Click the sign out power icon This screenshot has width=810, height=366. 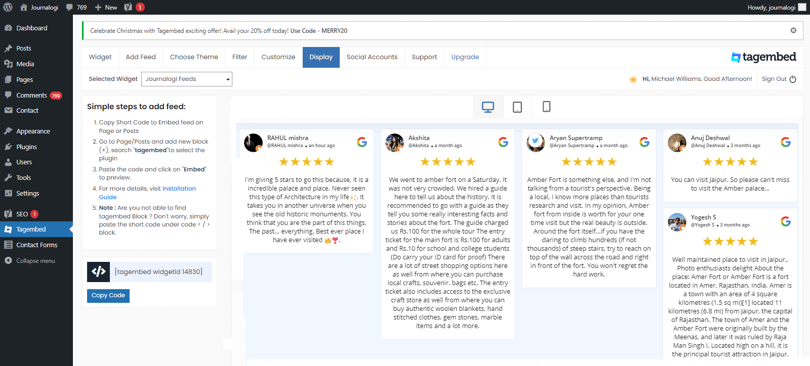(793, 79)
